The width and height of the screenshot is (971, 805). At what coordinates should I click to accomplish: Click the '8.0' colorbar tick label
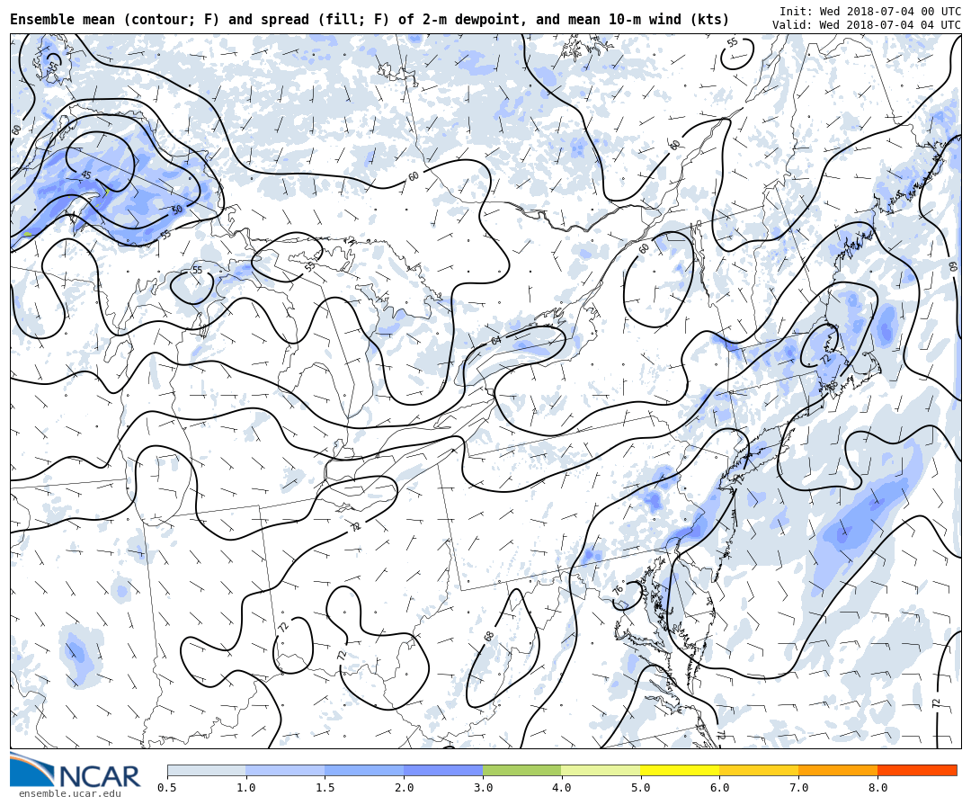pos(877,788)
